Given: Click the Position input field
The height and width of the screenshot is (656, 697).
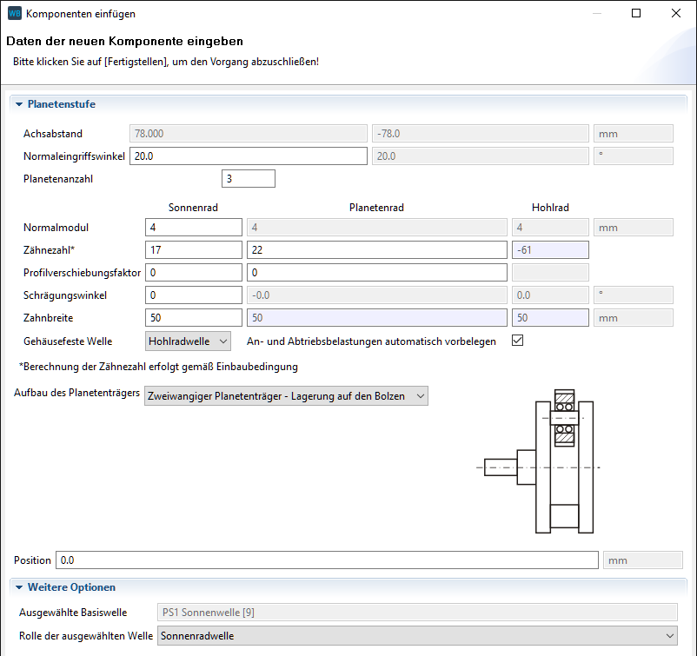Looking at the screenshot, I should tap(327, 560).
